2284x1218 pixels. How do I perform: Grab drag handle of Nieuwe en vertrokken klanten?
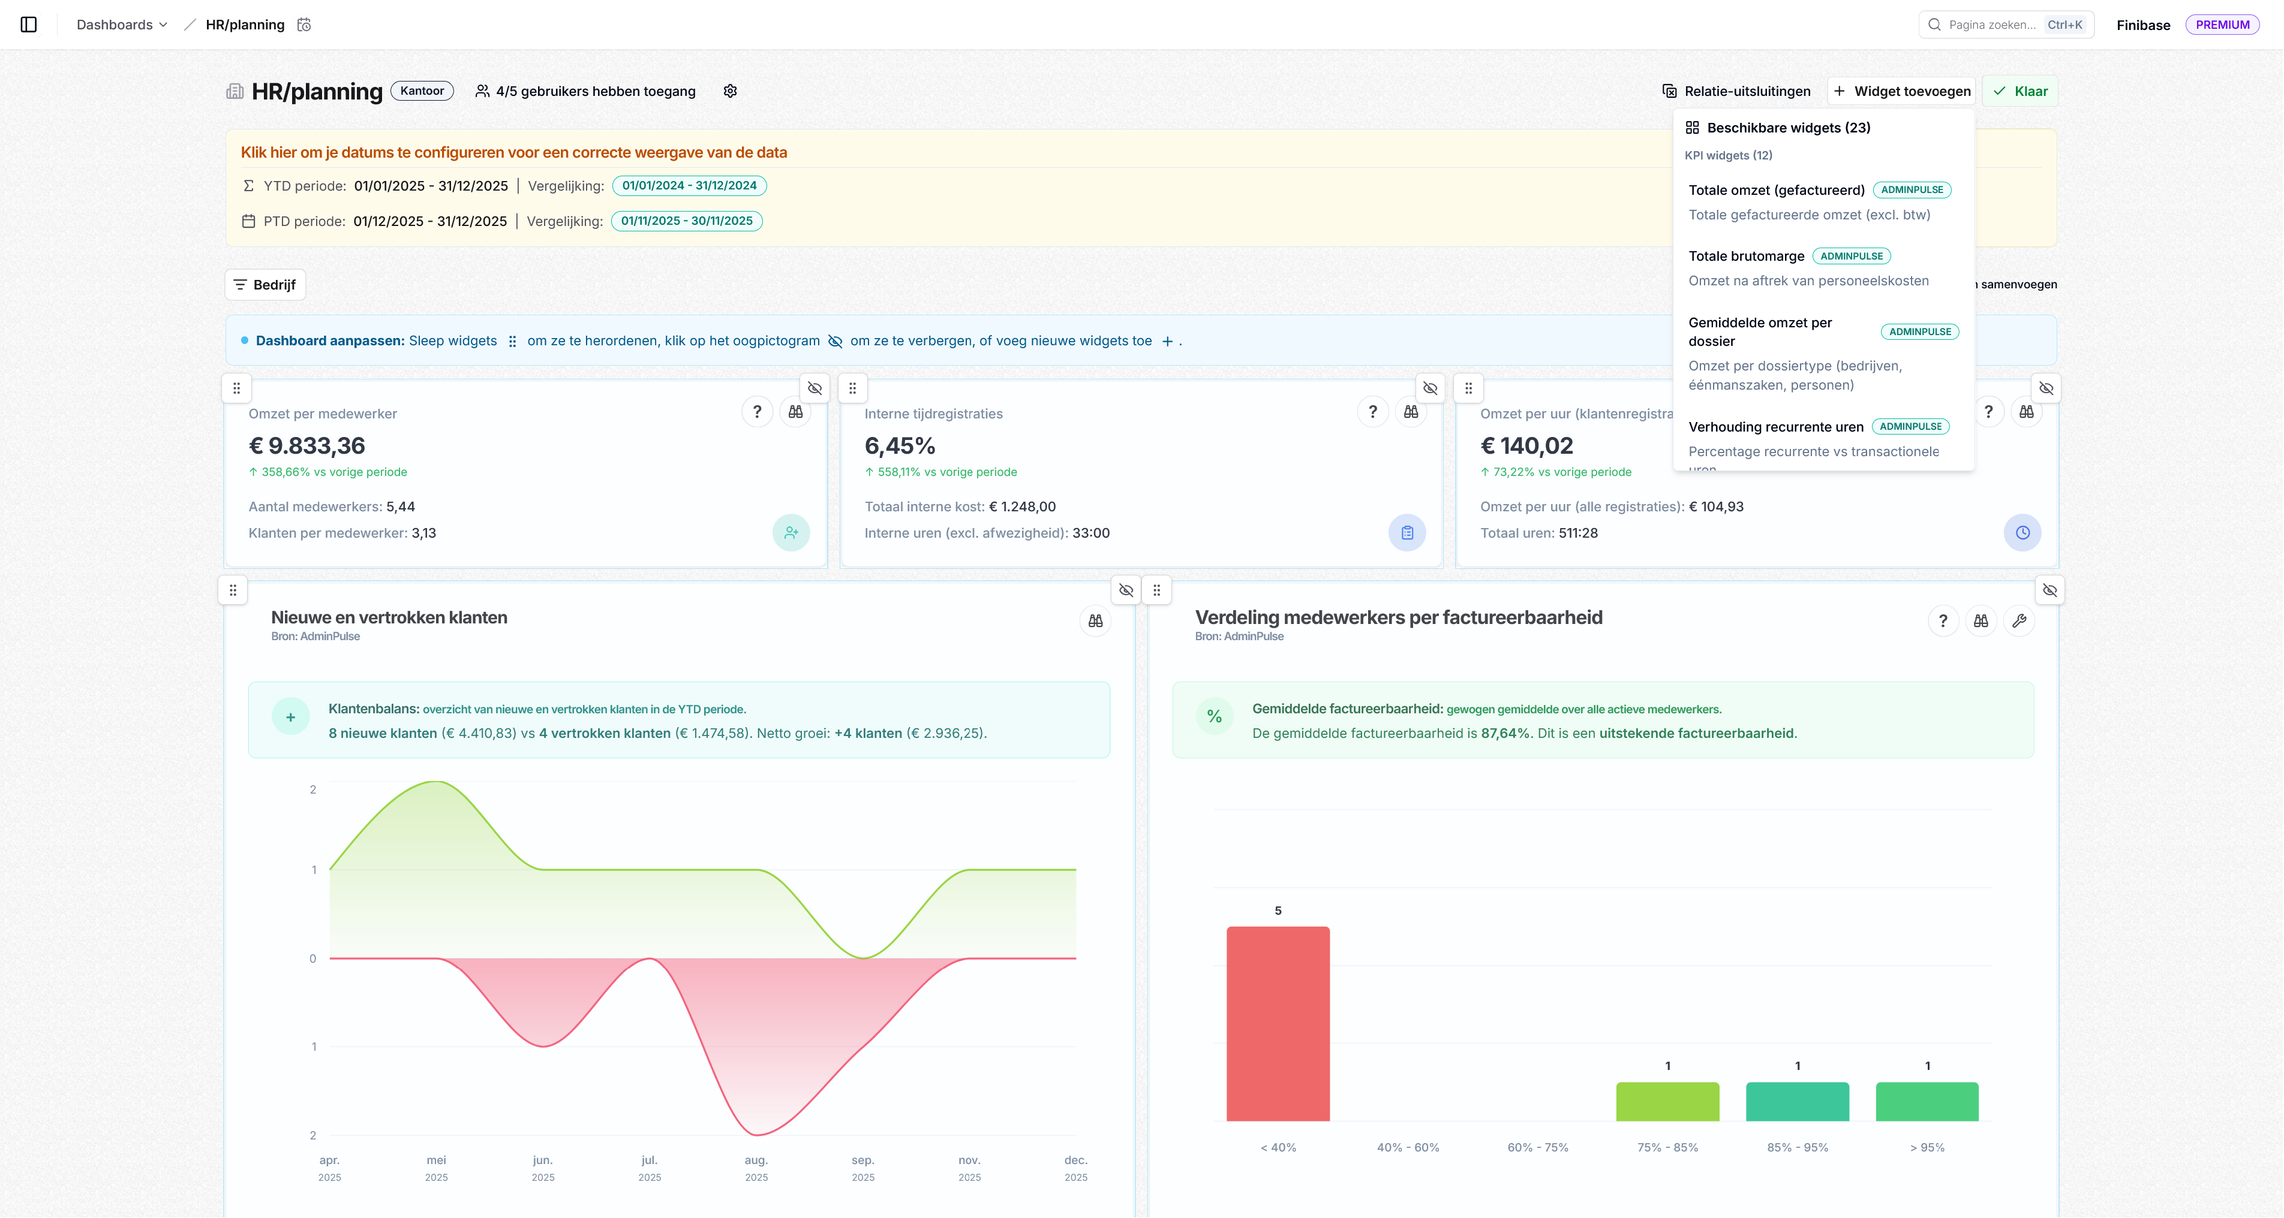233,590
